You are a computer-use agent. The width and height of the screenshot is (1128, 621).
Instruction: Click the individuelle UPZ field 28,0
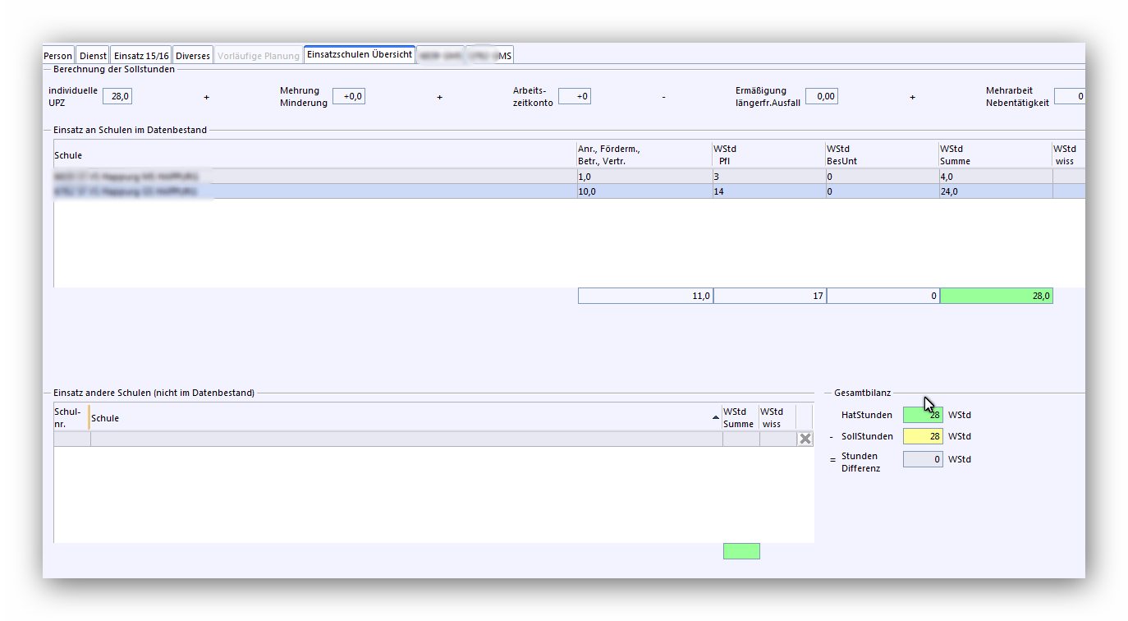click(117, 96)
